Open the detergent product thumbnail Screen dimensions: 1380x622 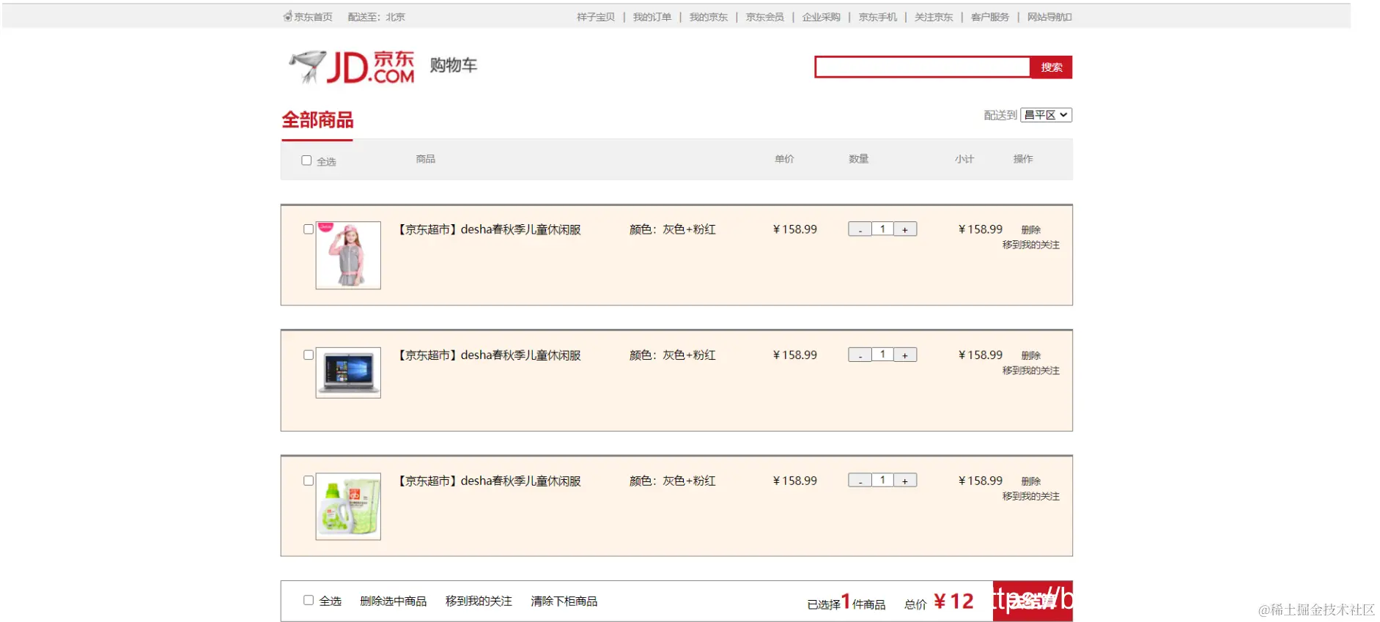348,506
